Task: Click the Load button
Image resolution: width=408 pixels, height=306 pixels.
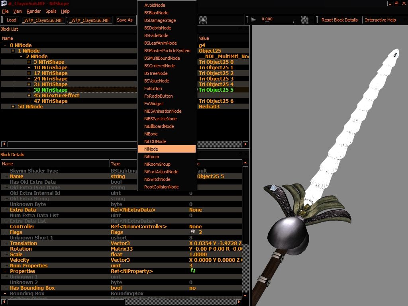Action: point(12,20)
